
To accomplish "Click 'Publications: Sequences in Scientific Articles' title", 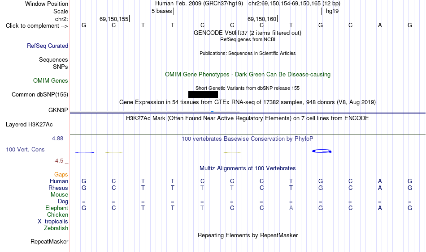I will pyautogui.click(x=248, y=53).
